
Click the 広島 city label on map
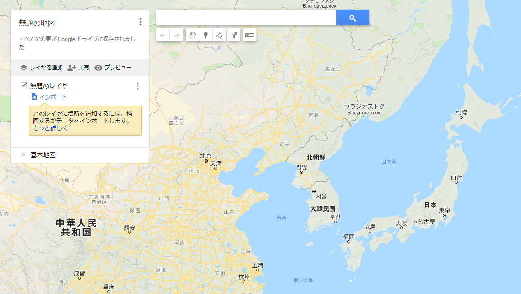370,227
